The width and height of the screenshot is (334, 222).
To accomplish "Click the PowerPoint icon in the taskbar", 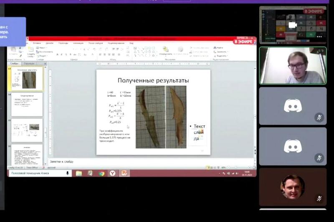I will pos(124,173).
